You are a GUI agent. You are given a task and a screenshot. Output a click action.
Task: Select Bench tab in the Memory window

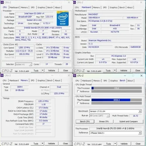[50, 81]
